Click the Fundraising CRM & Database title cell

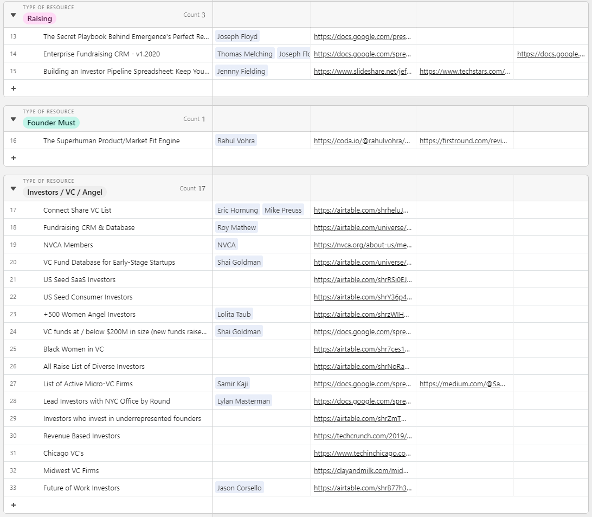(x=89, y=227)
